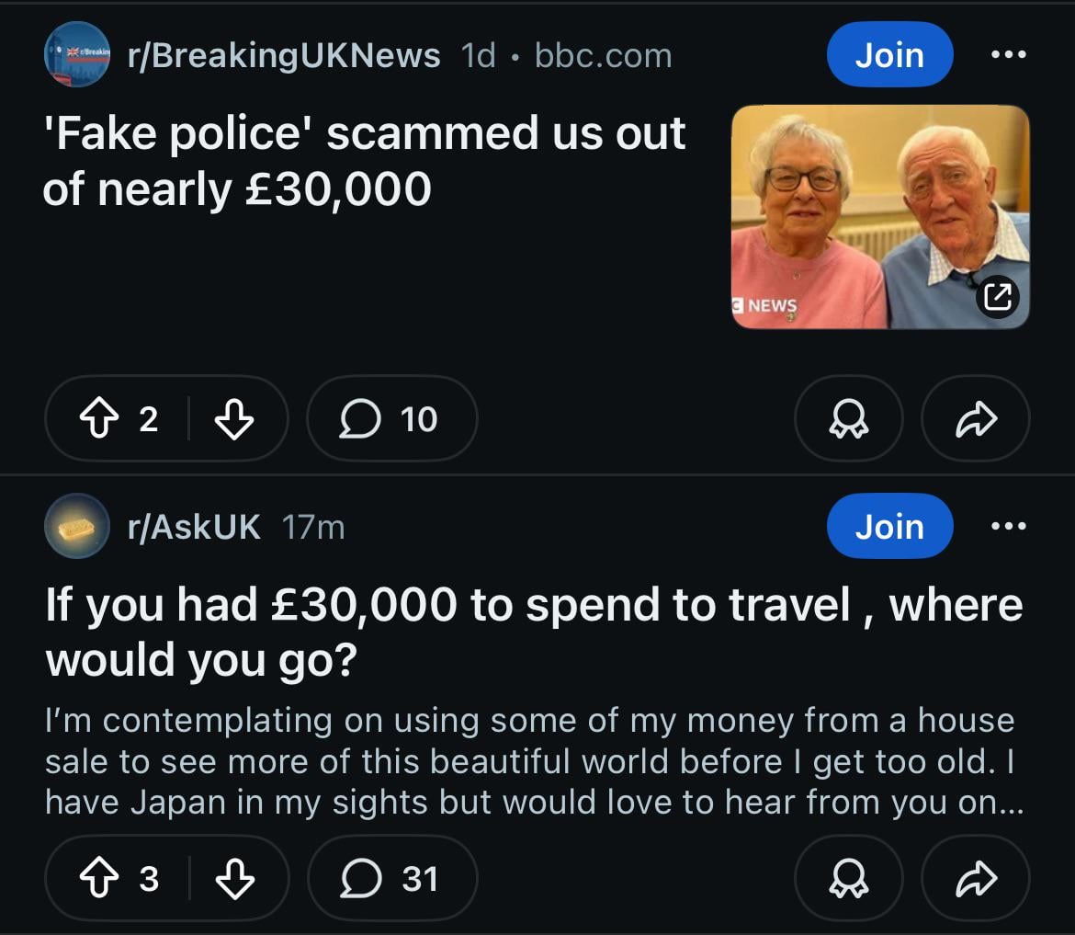Image resolution: width=1075 pixels, height=935 pixels.
Task: Open more options for BreakingUKNews post
Action: pos(1008,55)
